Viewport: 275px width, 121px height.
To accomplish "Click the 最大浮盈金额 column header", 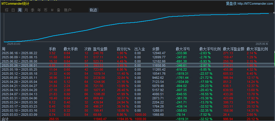I will pos(234,49).
